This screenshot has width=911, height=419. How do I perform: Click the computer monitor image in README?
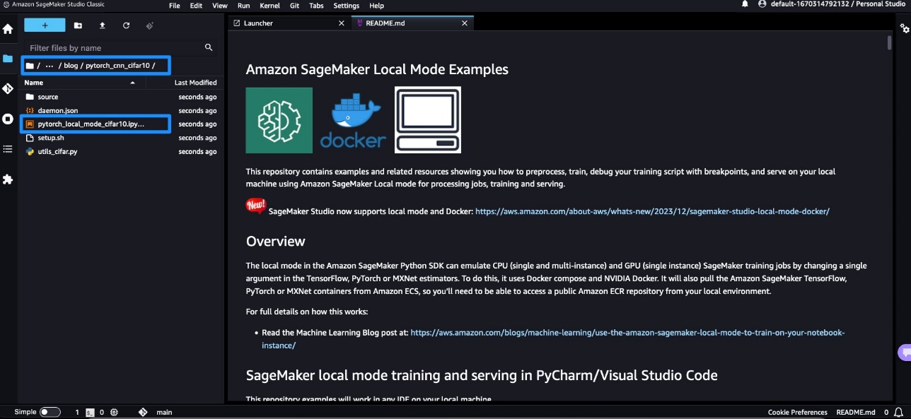click(x=428, y=120)
